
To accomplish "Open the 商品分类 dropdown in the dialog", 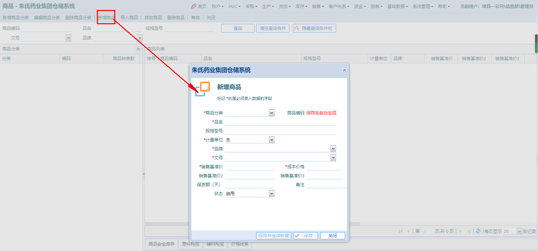I will 271,113.
